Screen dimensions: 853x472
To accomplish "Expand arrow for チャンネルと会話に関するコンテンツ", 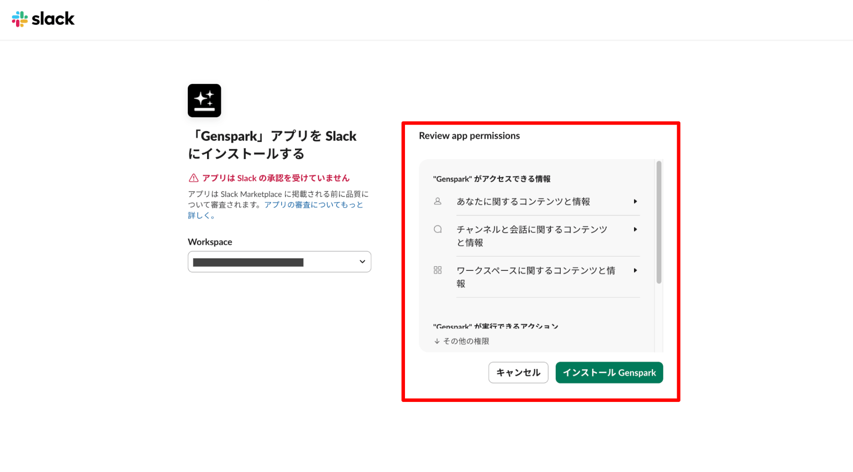I will pos(635,229).
